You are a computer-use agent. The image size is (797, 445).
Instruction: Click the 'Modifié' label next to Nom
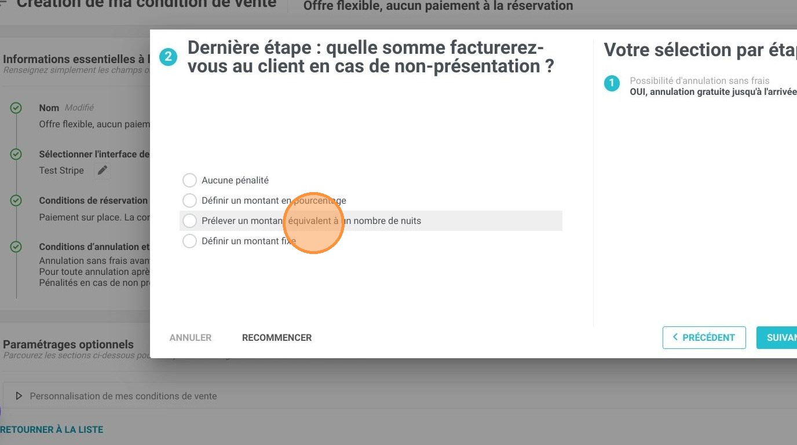79,108
